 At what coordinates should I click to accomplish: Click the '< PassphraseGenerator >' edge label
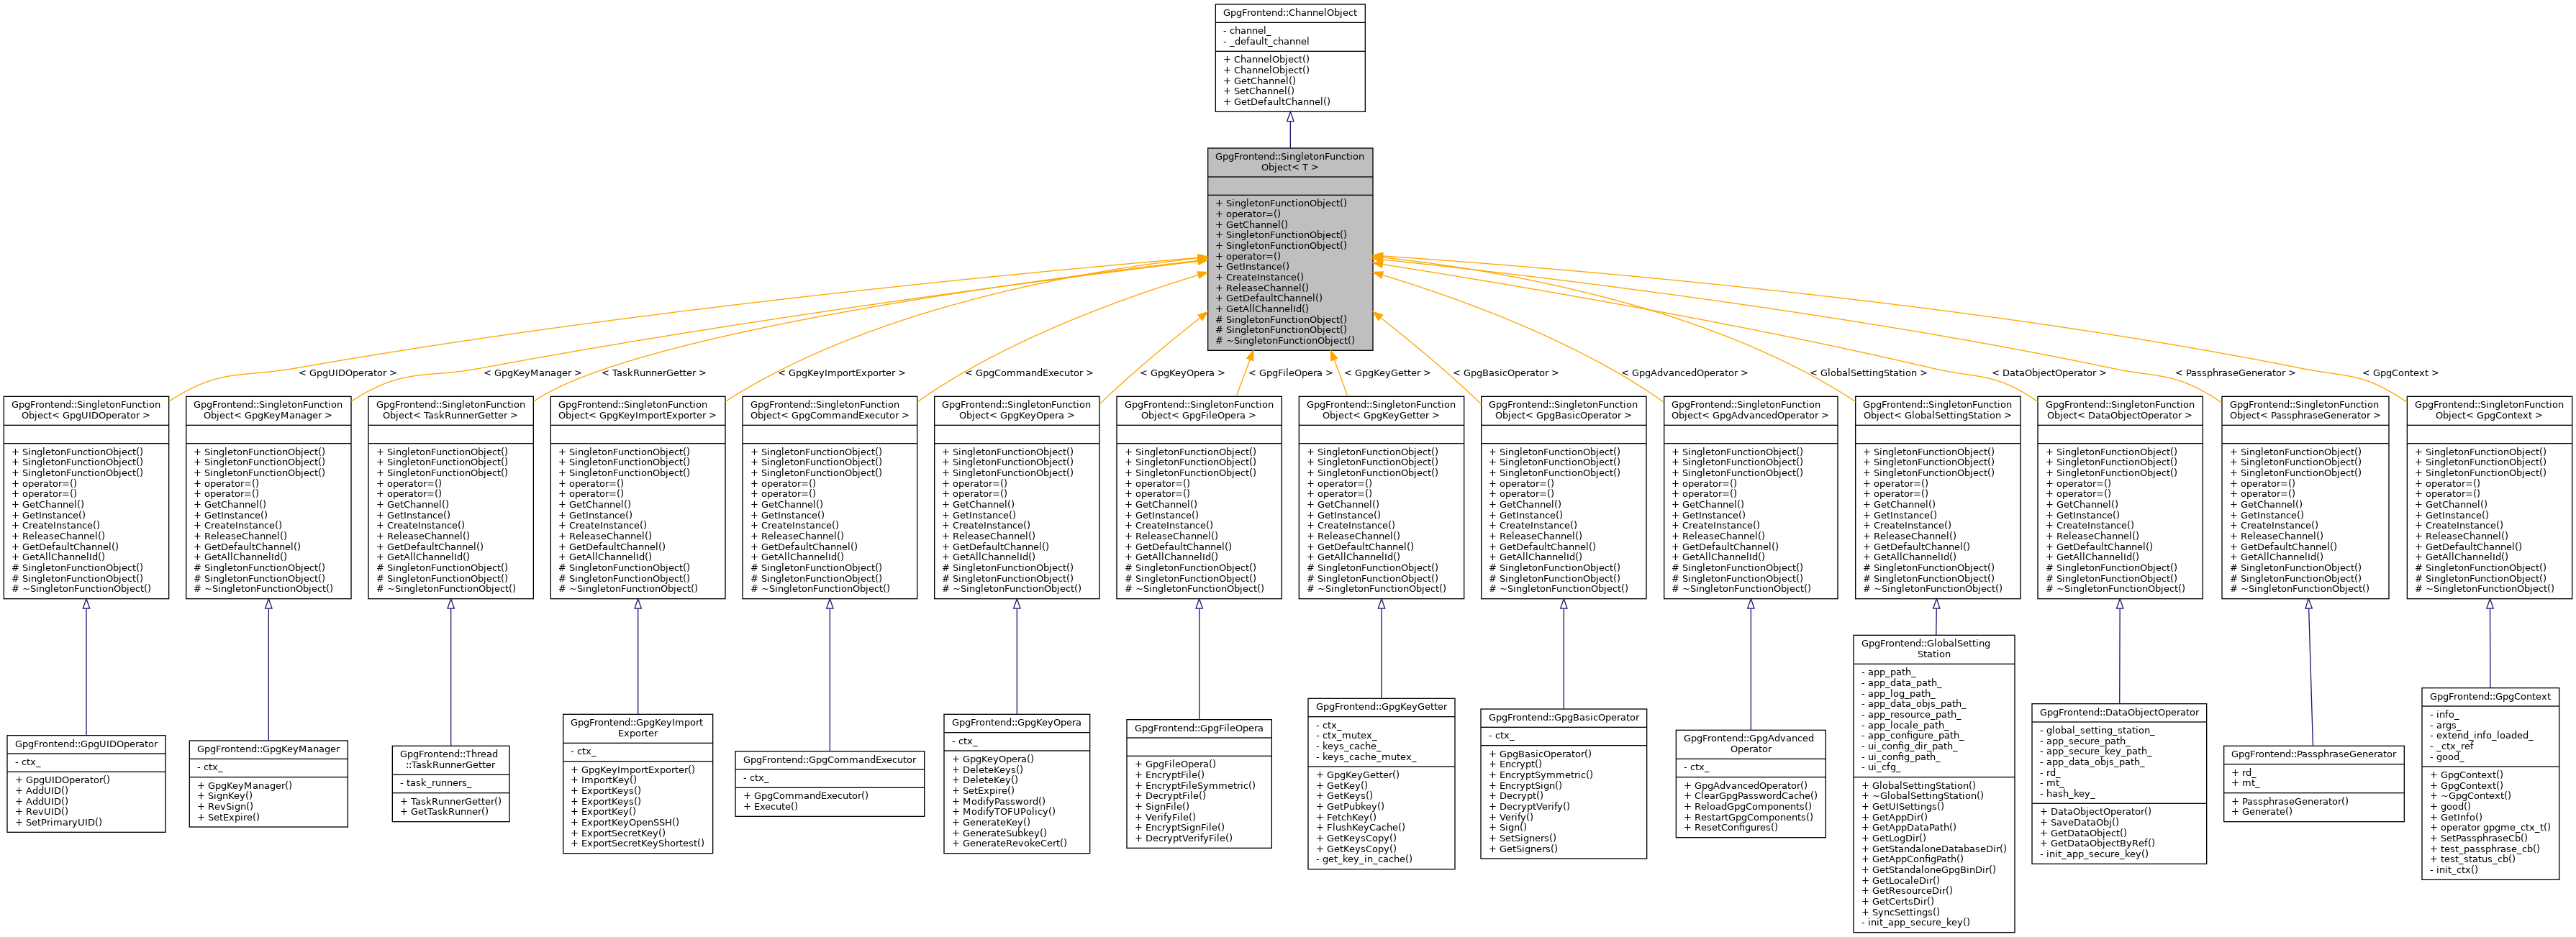point(2235,374)
